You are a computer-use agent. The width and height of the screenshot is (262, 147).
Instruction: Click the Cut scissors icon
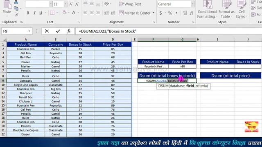[16, 2]
